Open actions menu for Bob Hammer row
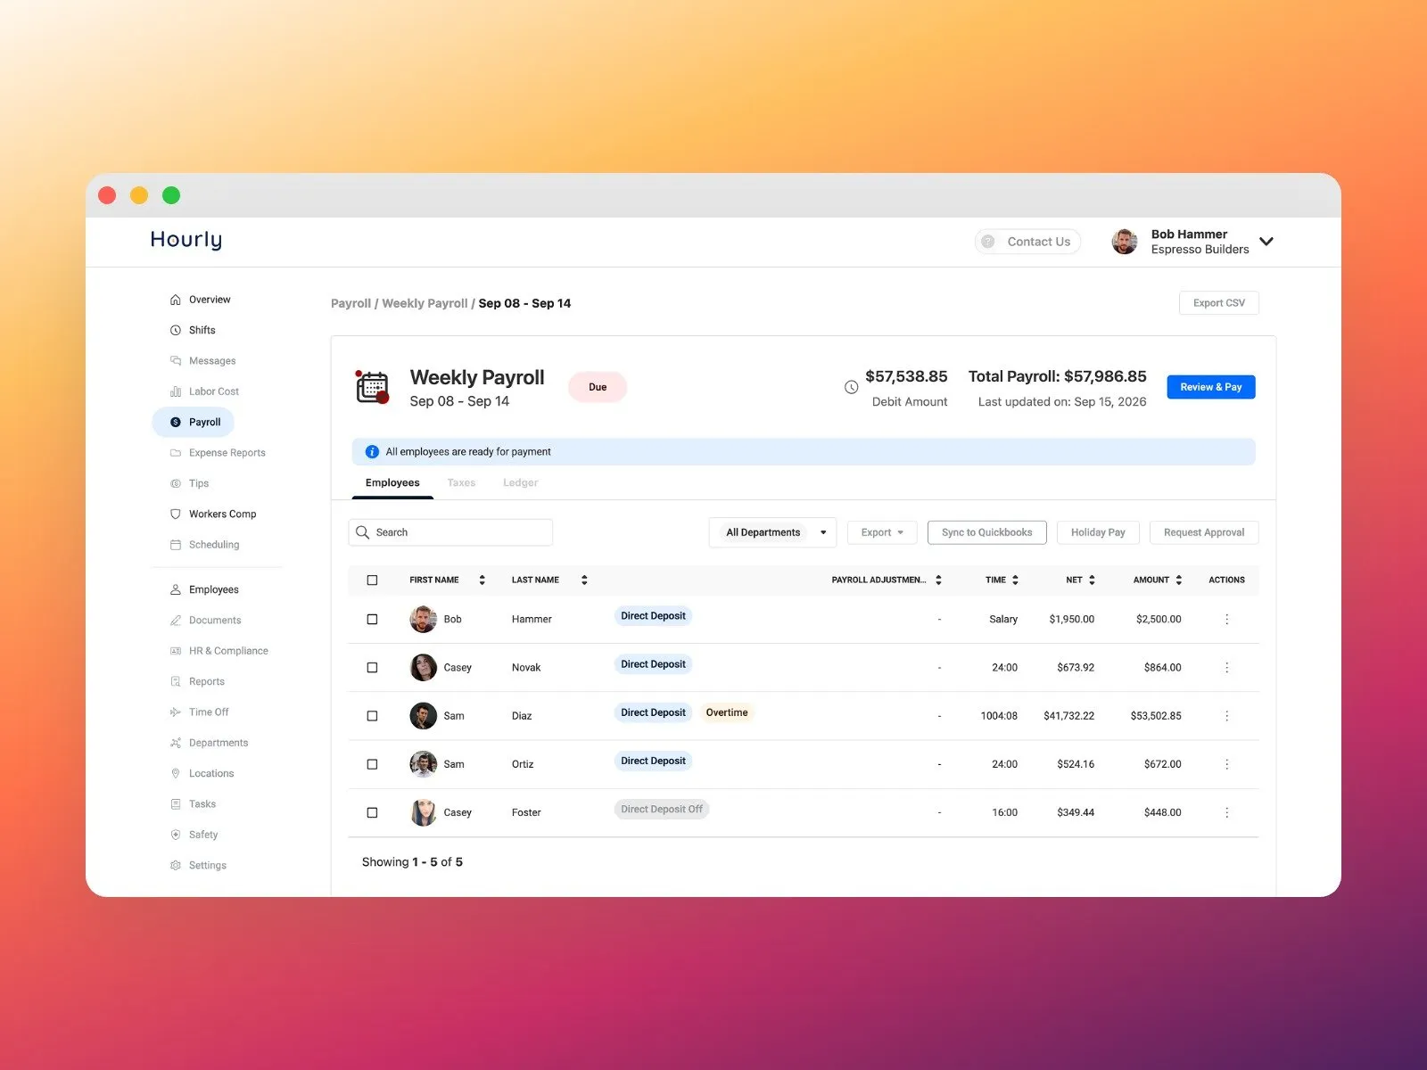The height and width of the screenshot is (1070, 1427). click(1227, 619)
